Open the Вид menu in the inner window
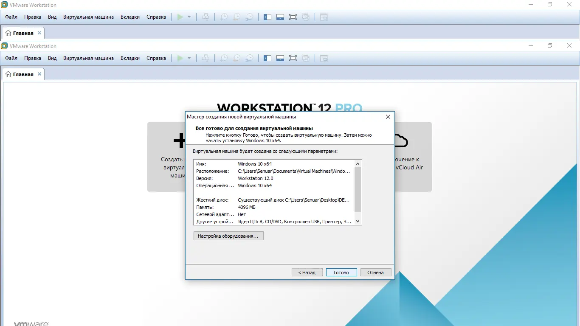The height and width of the screenshot is (326, 580). [x=52, y=58]
